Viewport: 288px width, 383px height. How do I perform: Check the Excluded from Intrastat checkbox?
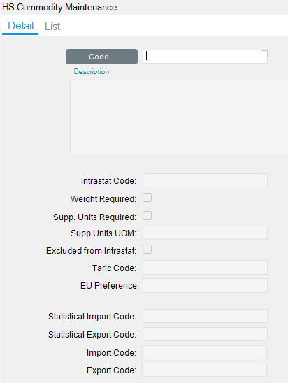point(147,250)
